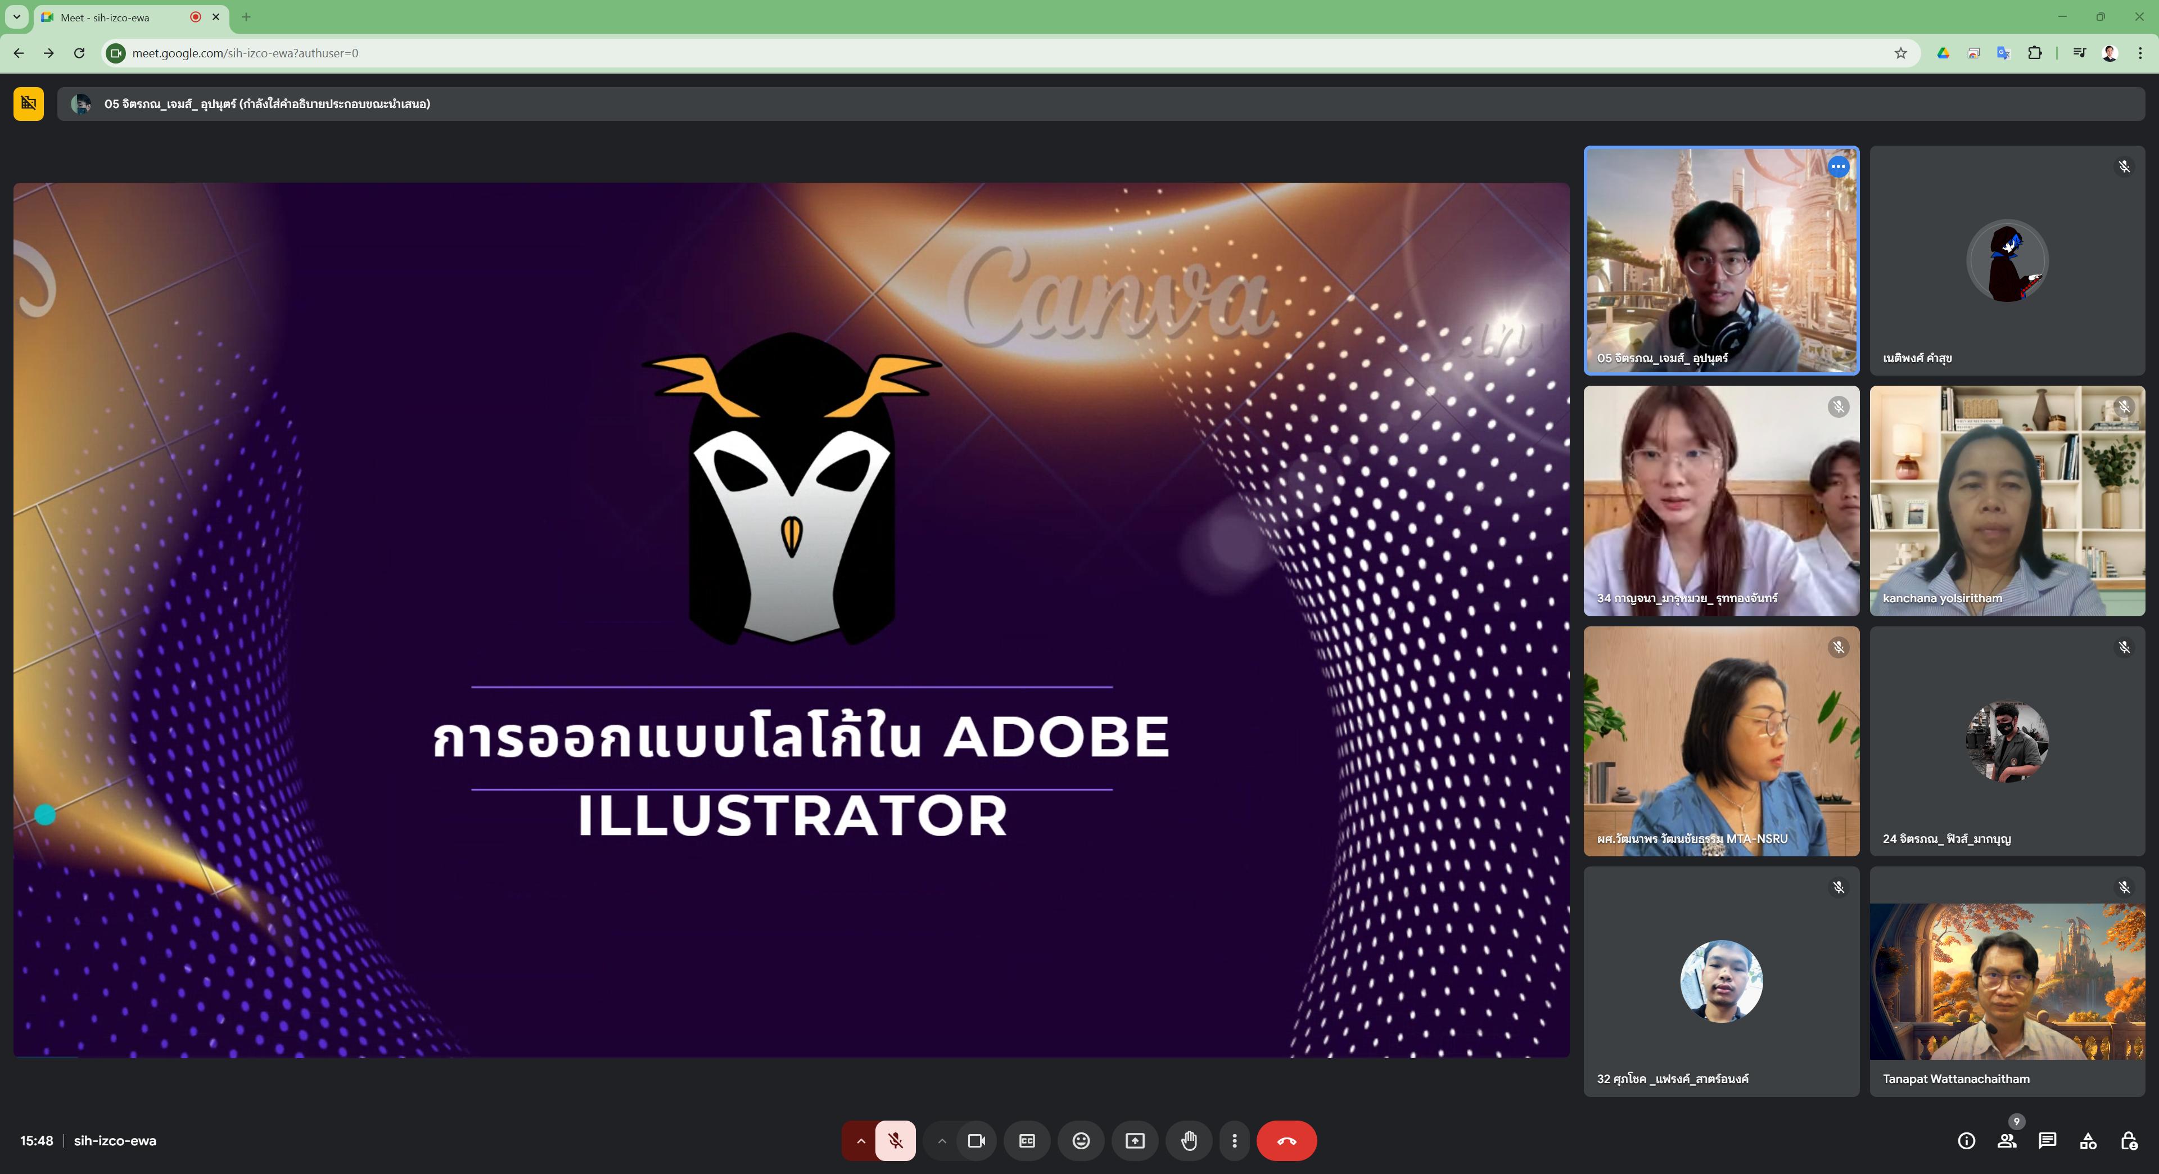Open More options three-dot menu
This screenshot has height=1174, width=2159.
point(1234,1140)
